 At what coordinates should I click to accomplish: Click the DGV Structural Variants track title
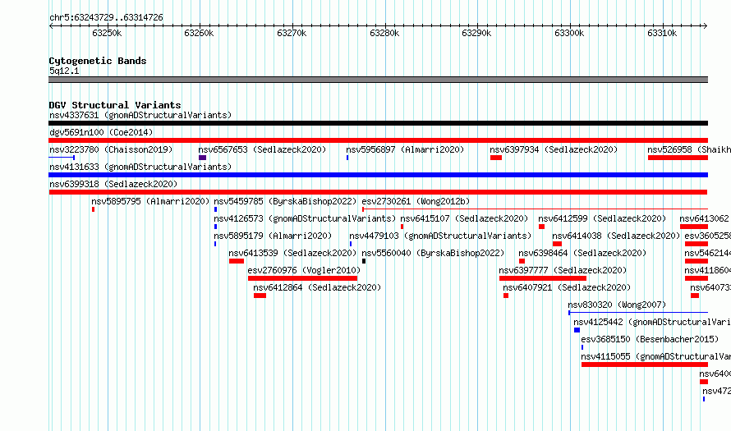pyautogui.click(x=115, y=105)
